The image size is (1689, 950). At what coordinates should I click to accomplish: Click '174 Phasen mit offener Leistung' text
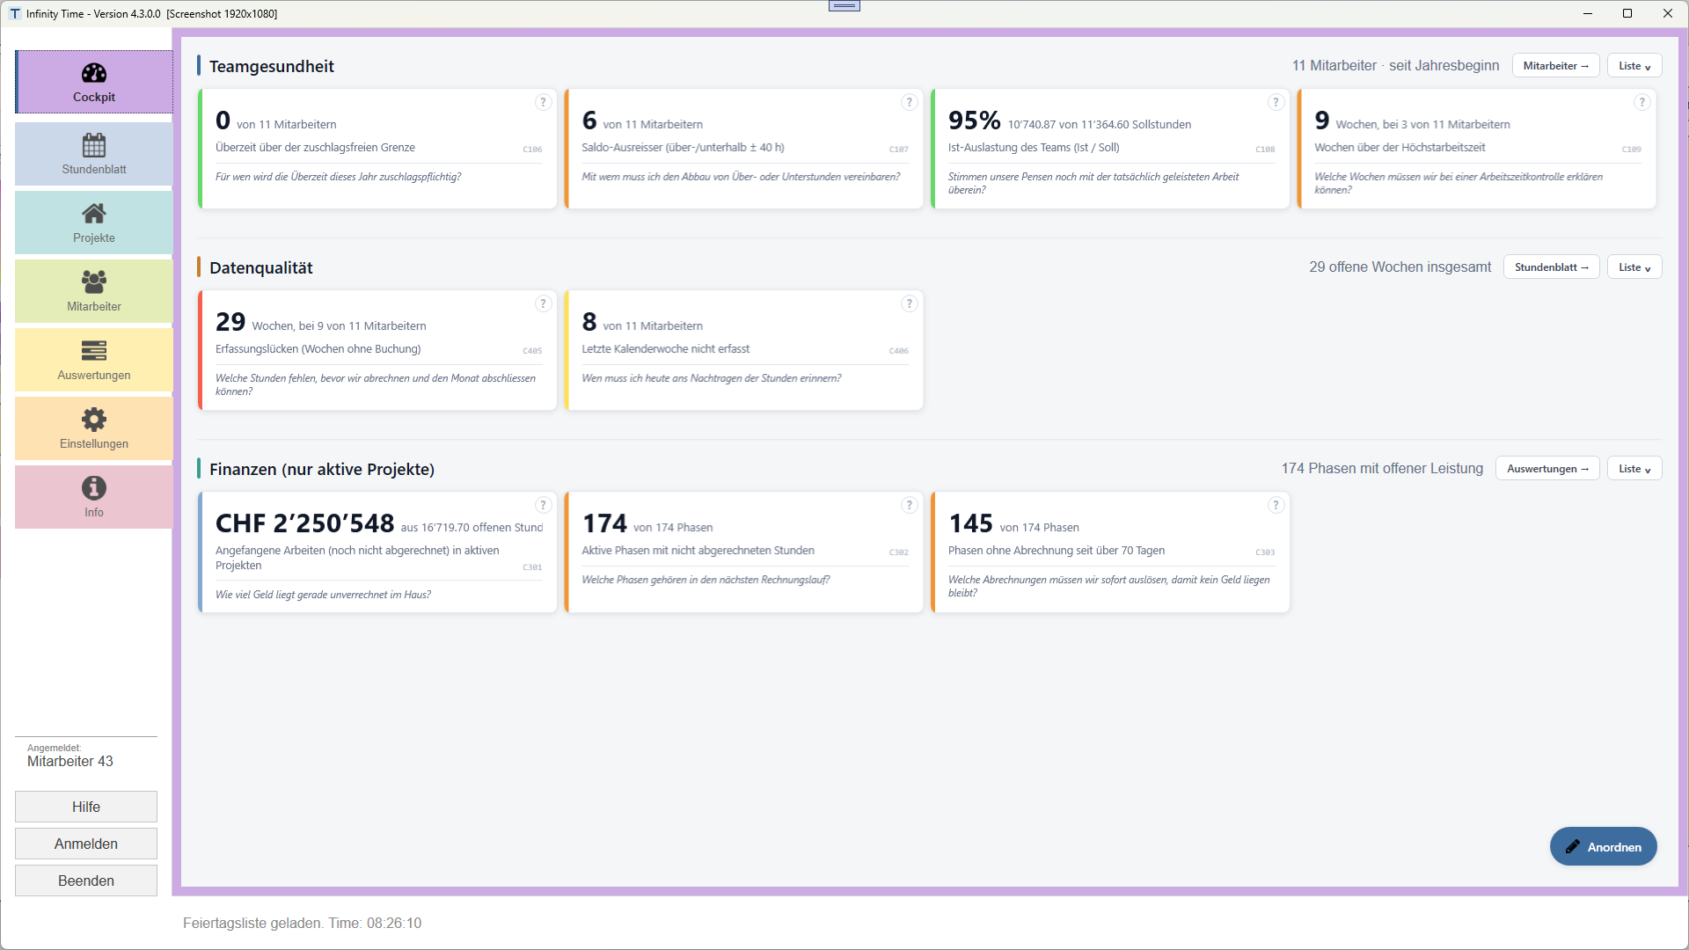pos(1382,469)
